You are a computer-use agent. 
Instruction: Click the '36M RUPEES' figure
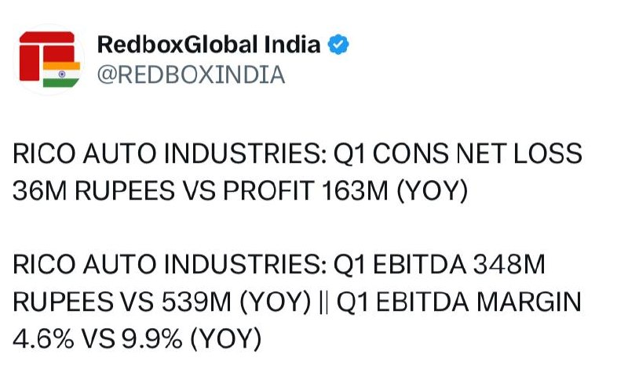tap(93, 190)
